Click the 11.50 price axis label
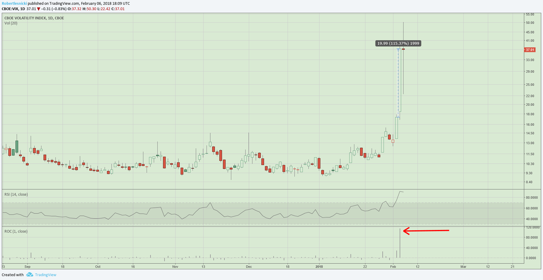 (530, 154)
